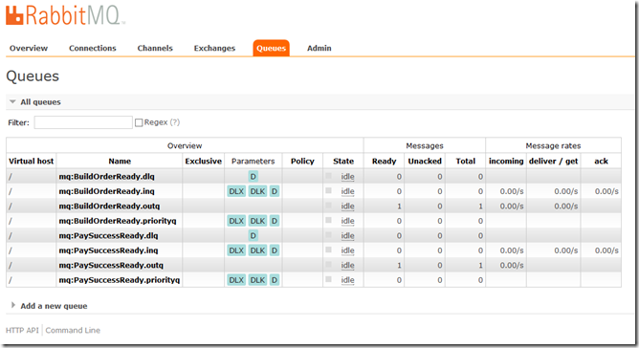Open queue mq:PaySuccessReady.inq
This screenshot has height=348, width=639.
[x=108, y=250]
